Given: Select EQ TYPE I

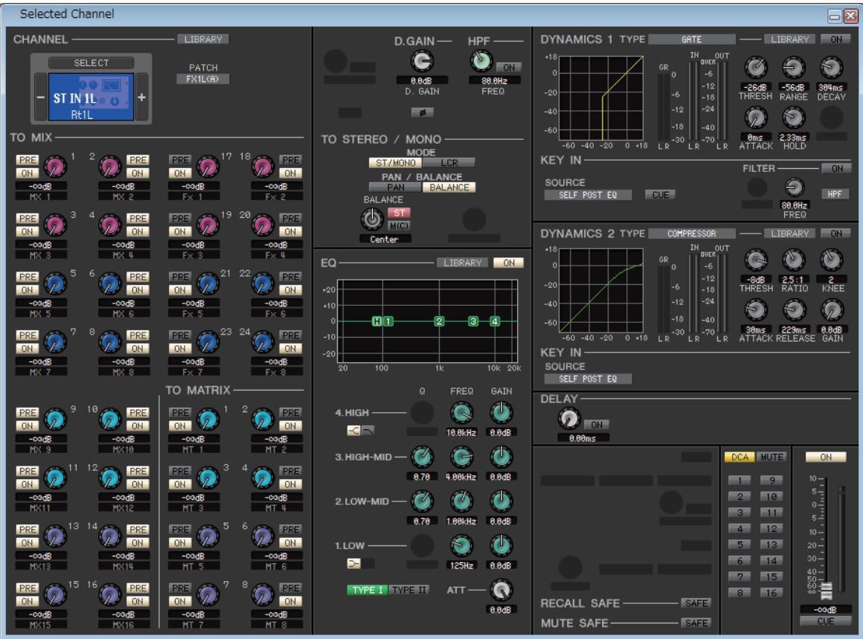Looking at the screenshot, I should click(367, 590).
